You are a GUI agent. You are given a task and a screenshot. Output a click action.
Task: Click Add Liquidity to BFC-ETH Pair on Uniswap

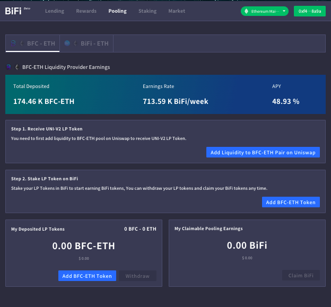(263, 152)
